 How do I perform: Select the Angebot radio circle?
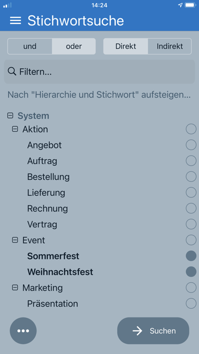[x=191, y=145]
